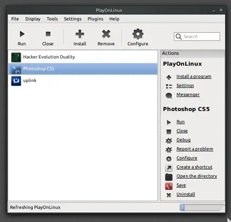This screenshot has height=222, width=231.
Task: Open the Help menu
Action: 114,19
